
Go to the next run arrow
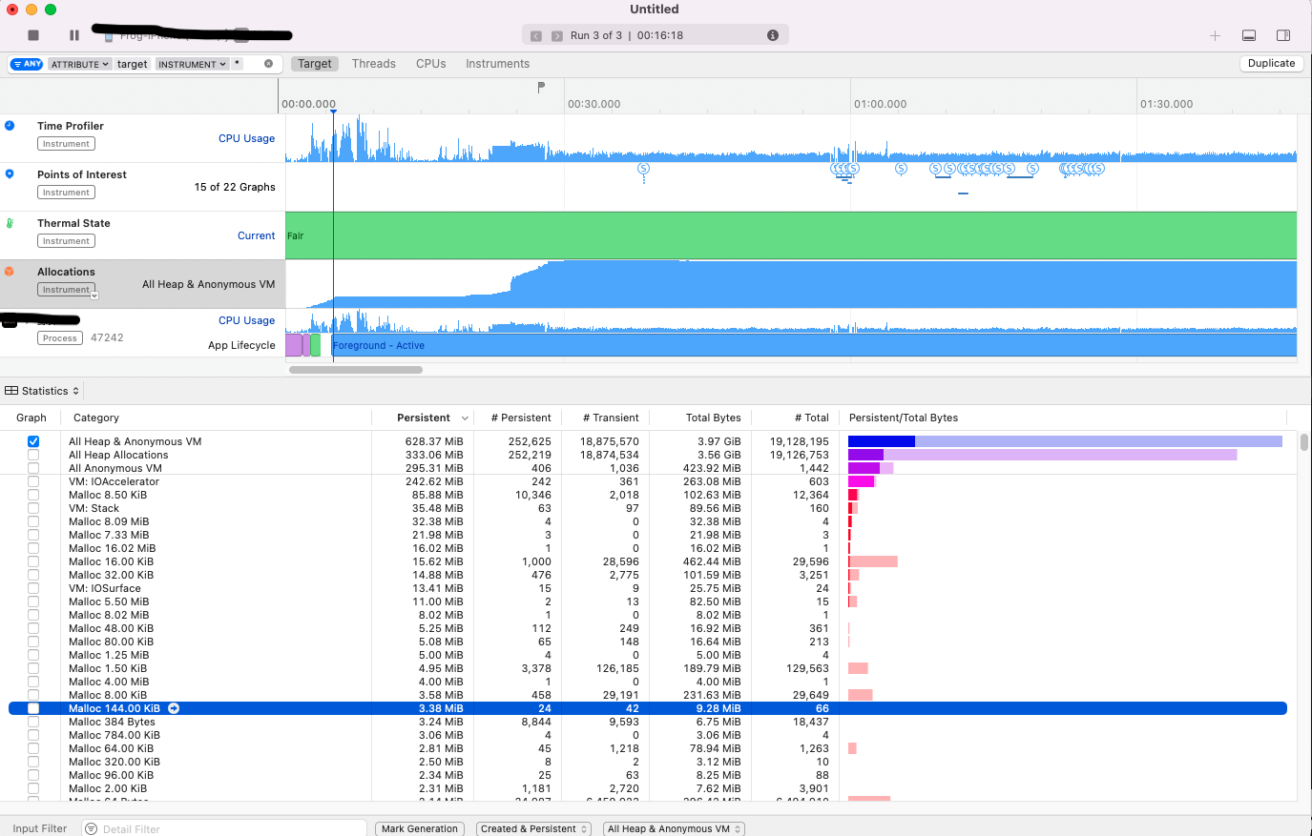pos(557,36)
